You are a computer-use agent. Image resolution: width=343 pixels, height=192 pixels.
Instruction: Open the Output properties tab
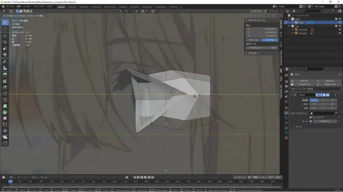[x=286, y=86]
